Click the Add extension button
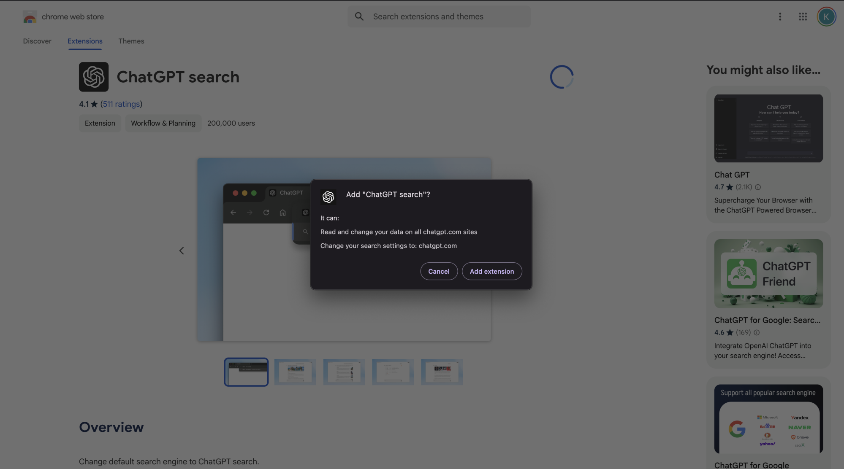 coord(492,271)
